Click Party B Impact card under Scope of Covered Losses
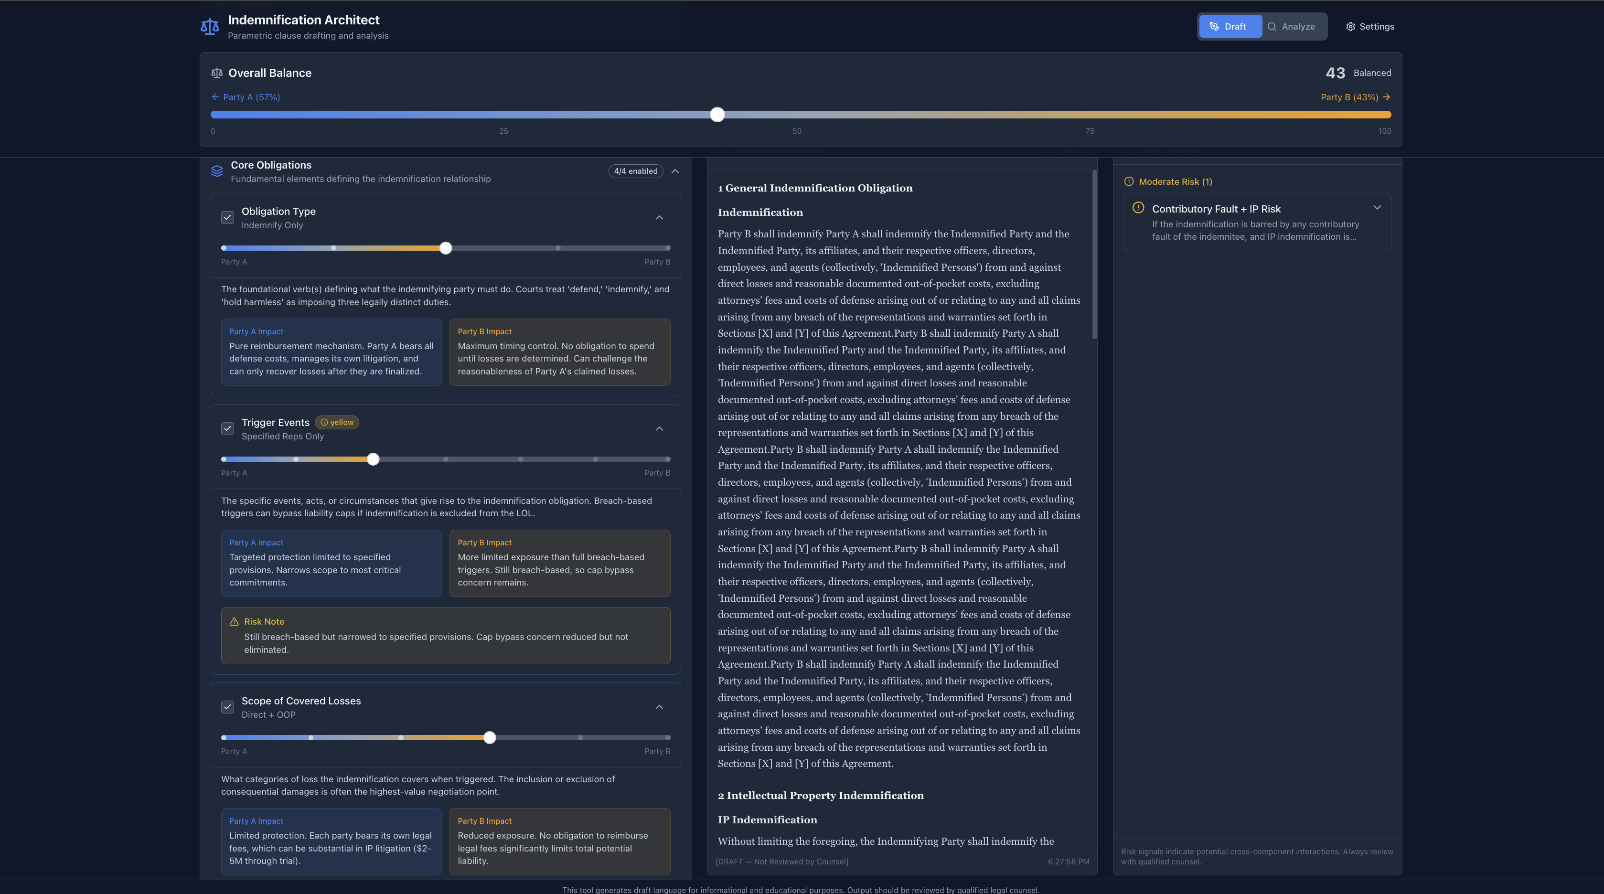The width and height of the screenshot is (1604, 894). 560,841
